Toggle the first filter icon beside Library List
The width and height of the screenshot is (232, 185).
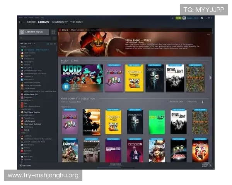point(48,44)
